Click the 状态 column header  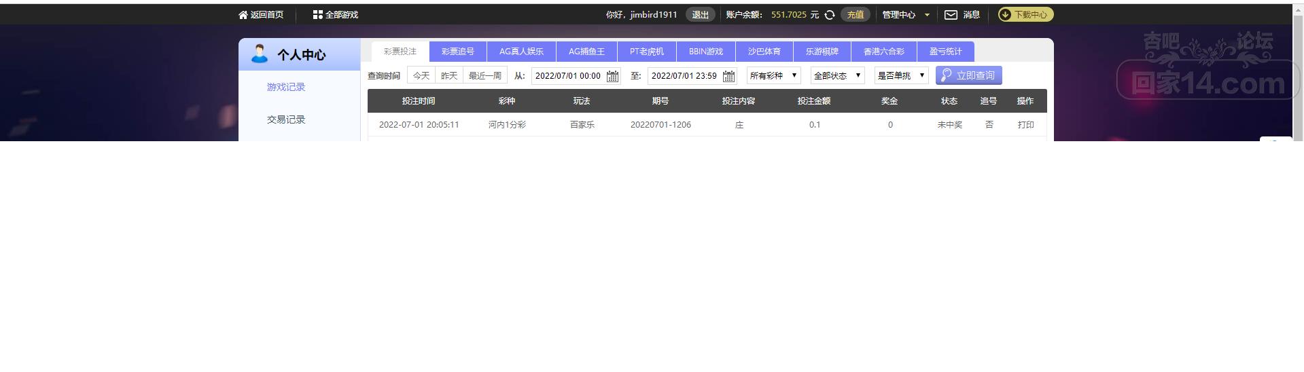[949, 100]
